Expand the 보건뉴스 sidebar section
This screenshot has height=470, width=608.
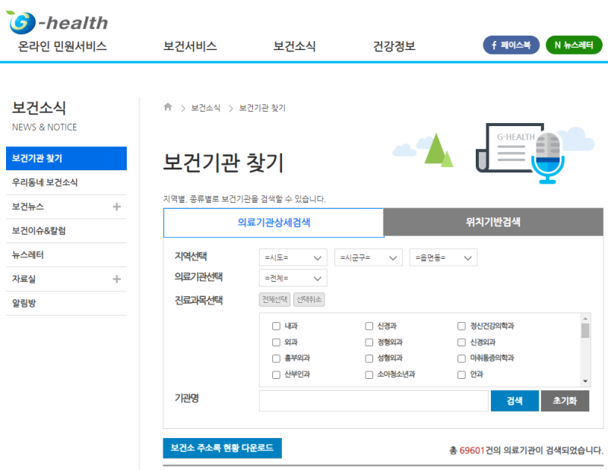coord(118,207)
